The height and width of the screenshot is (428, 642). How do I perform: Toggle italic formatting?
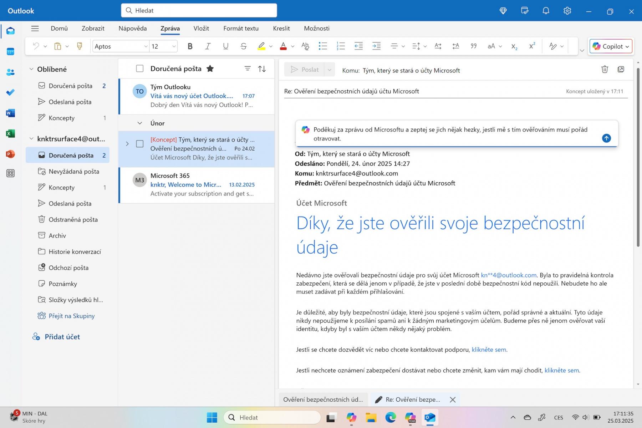(x=208, y=46)
